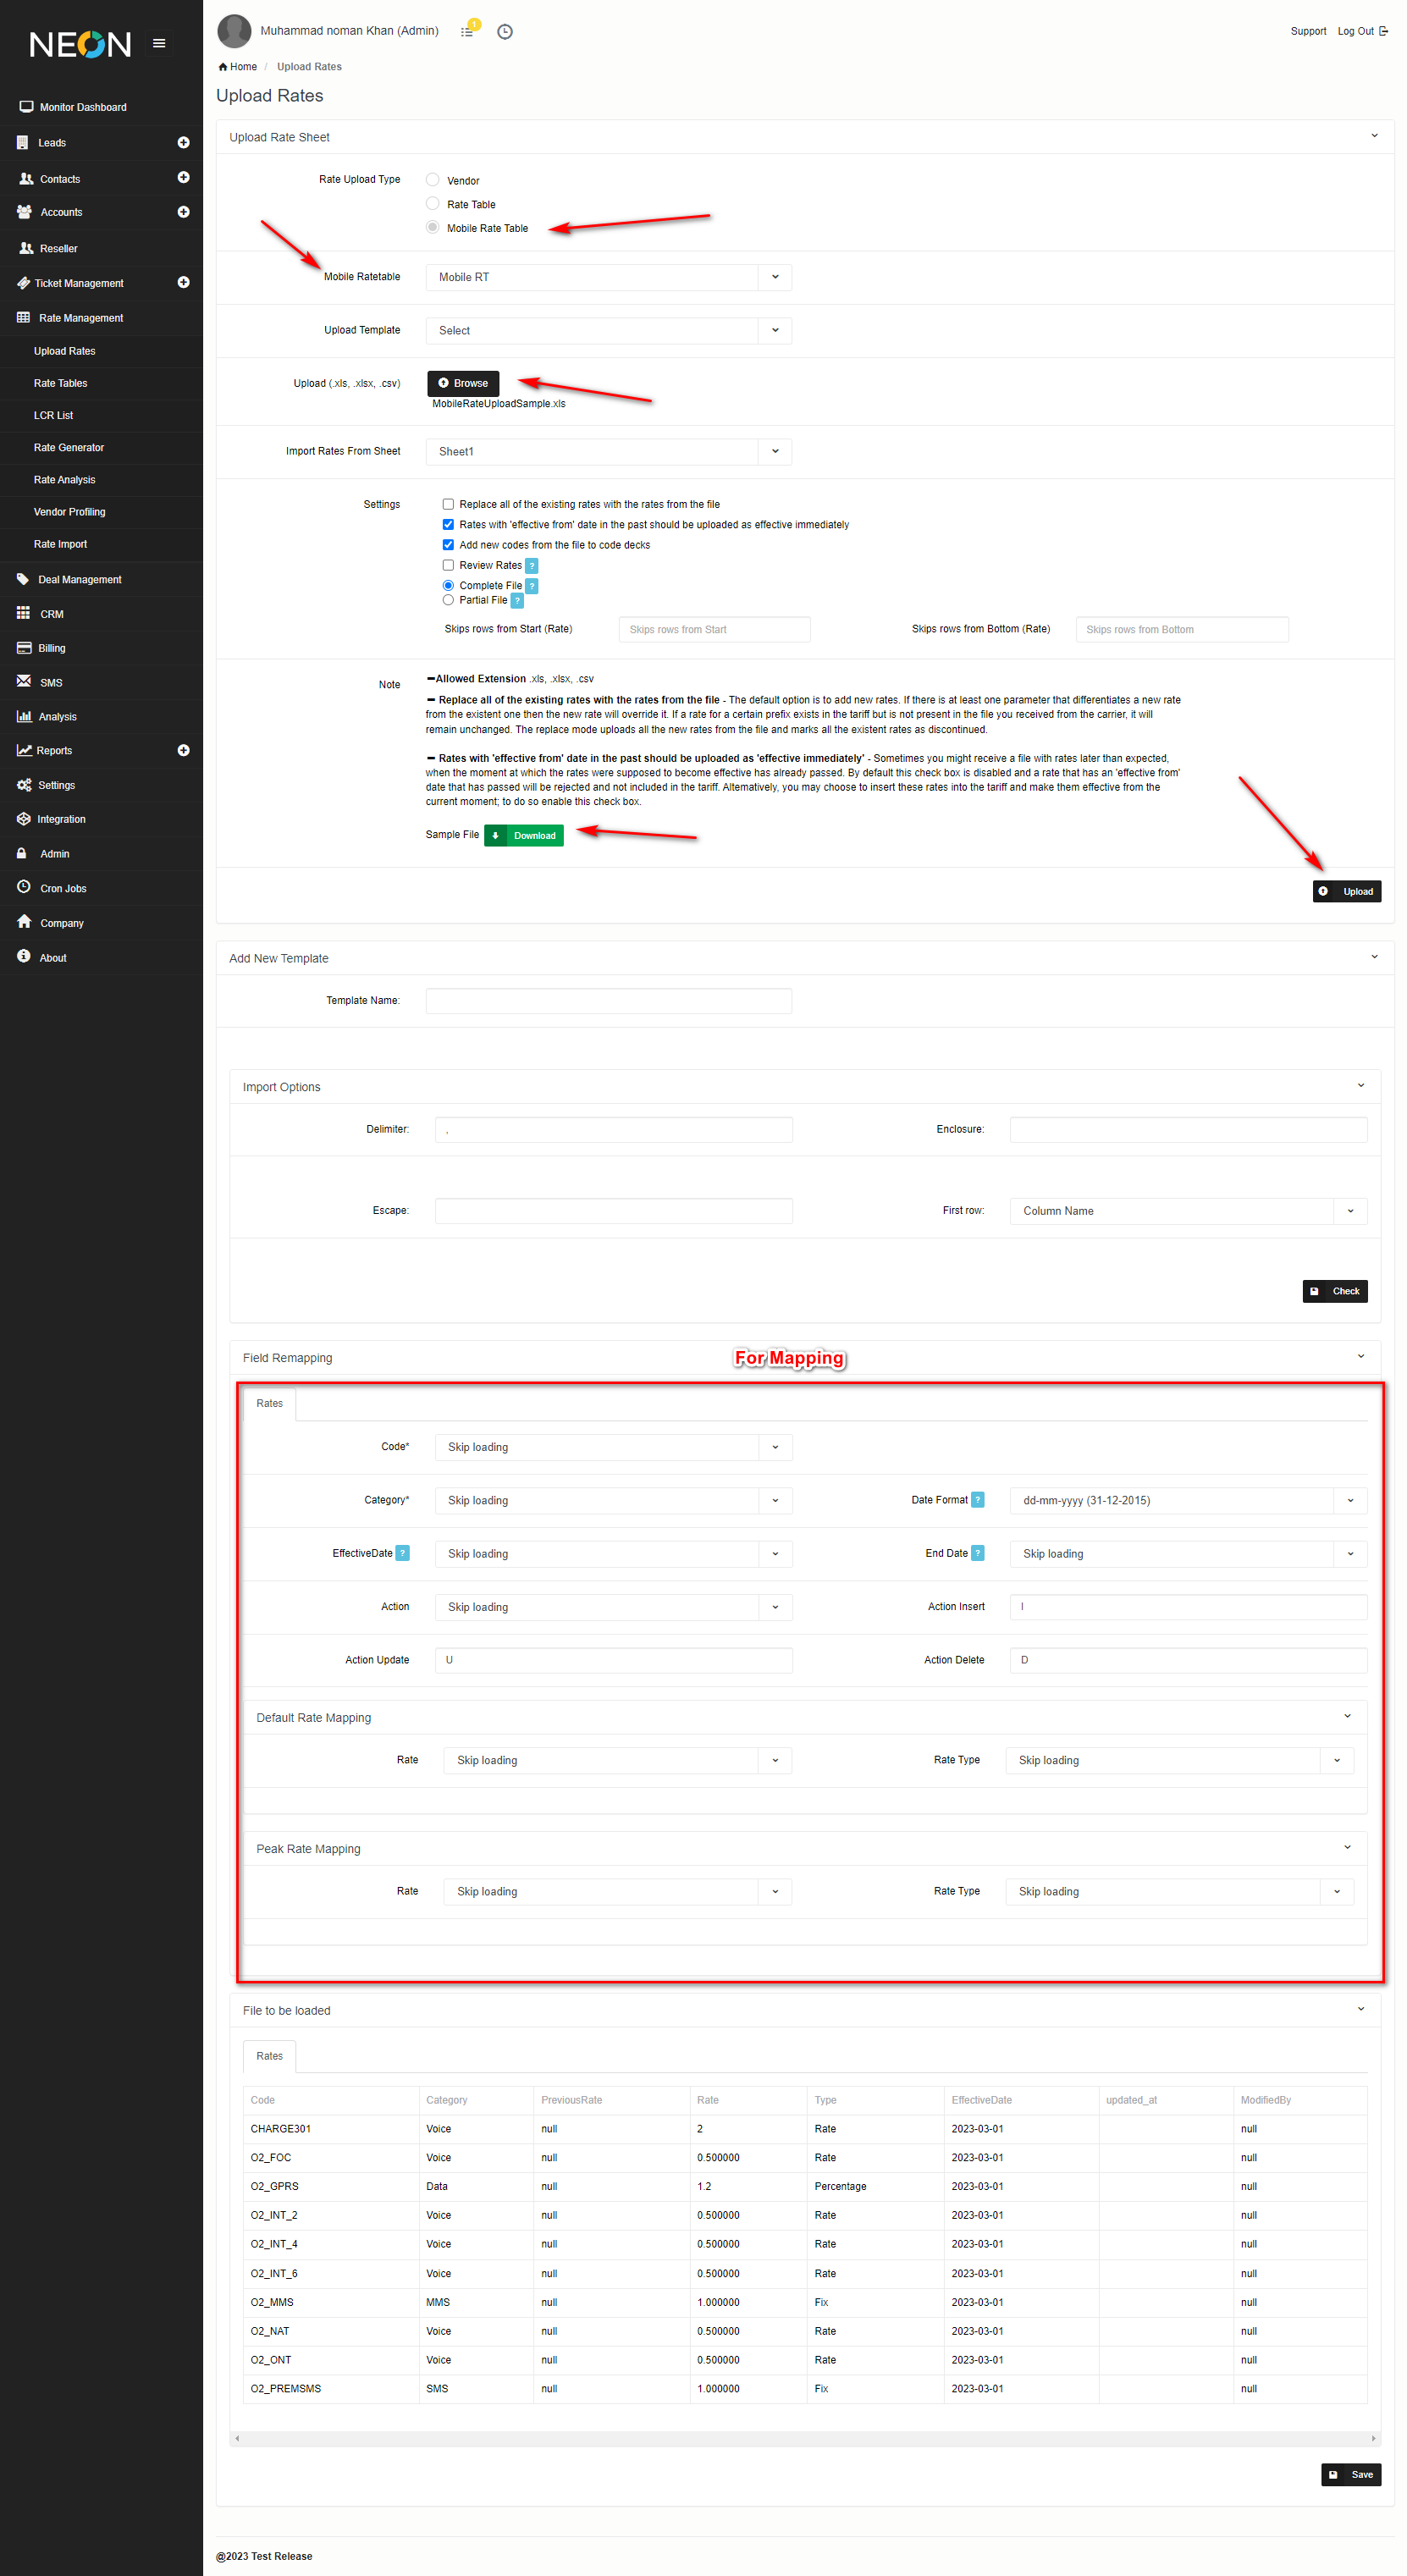This screenshot has width=1407, height=2576.
Task: Expand Leads with its plus icon
Action: click(183, 143)
